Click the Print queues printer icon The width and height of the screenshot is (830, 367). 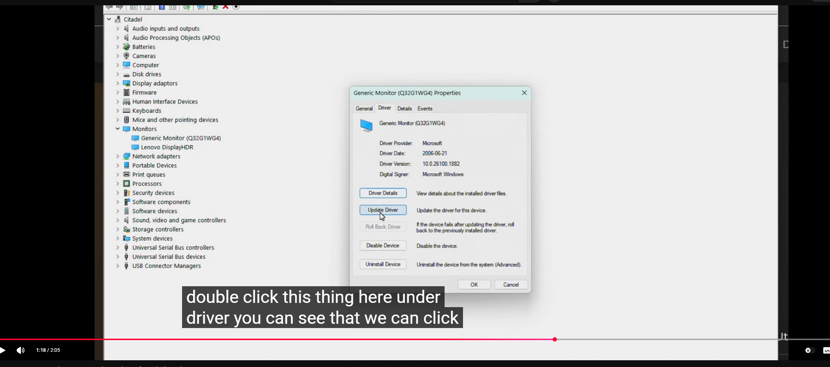point(126,174)
